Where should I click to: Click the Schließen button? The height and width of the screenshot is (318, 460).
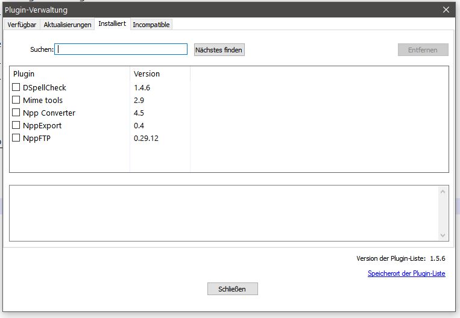pyautogui.click(x=232, y=289)
